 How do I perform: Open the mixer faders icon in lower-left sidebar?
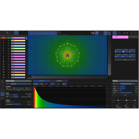pyautogui.click(x=3, y=90)
